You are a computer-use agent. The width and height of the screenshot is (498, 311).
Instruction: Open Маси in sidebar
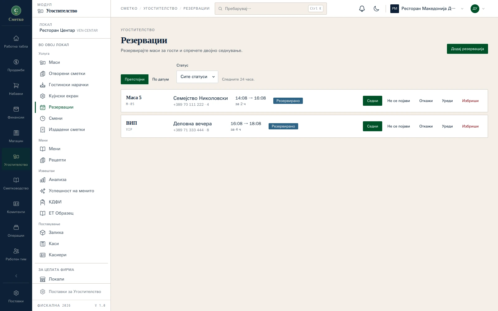click(72, 63)
